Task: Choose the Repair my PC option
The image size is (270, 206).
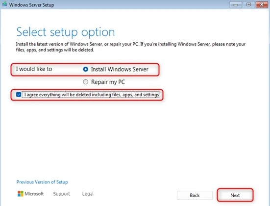Action: click(x=86, y=82)
